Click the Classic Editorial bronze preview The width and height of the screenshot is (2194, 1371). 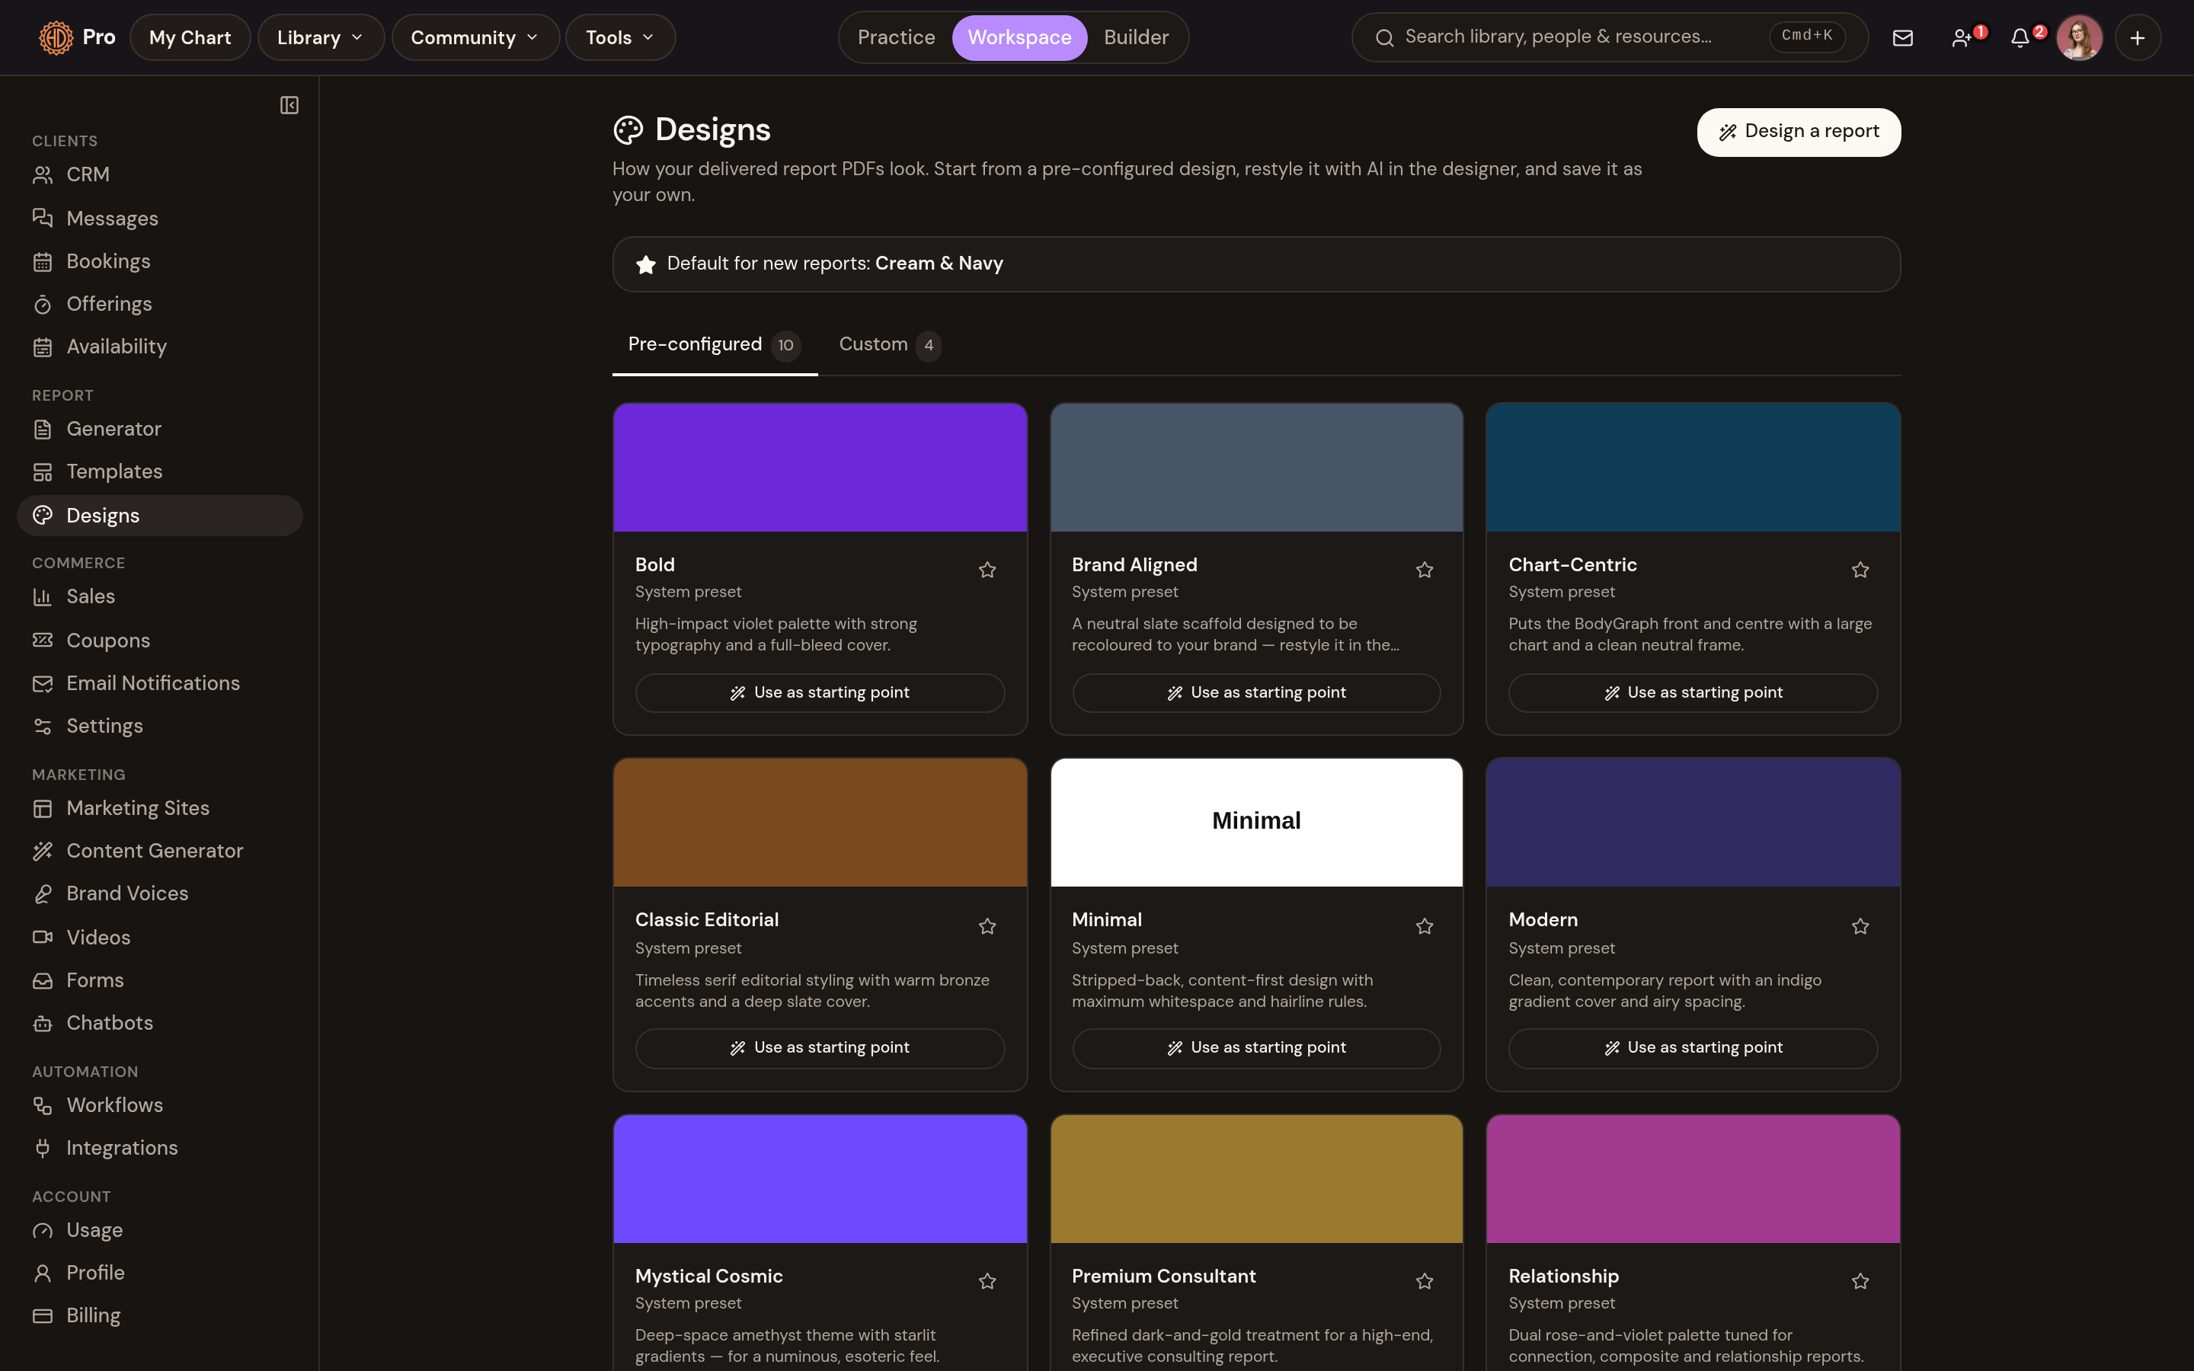click(x=820, y=823)
